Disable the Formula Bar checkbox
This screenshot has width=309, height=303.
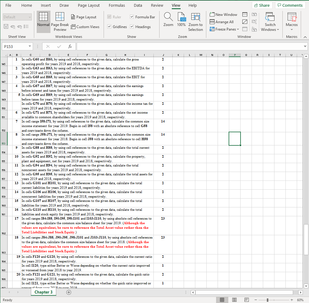pos(132,17)
